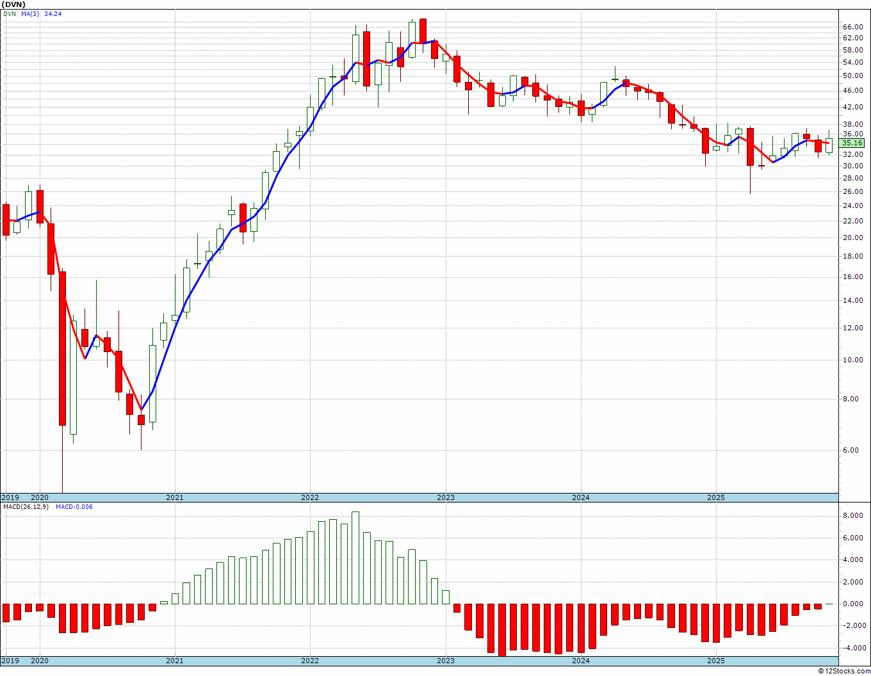
Task: Click the 34.24 moving average value
Action: click(x=53, y=13)
